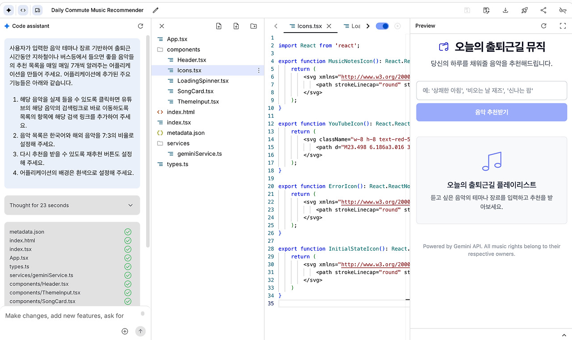Click the MusicNotesIcon function line in editor

344,61
